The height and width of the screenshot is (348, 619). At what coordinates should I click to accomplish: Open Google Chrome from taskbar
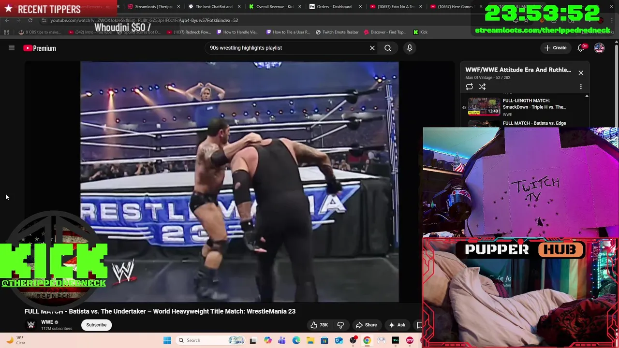(367, 340)
